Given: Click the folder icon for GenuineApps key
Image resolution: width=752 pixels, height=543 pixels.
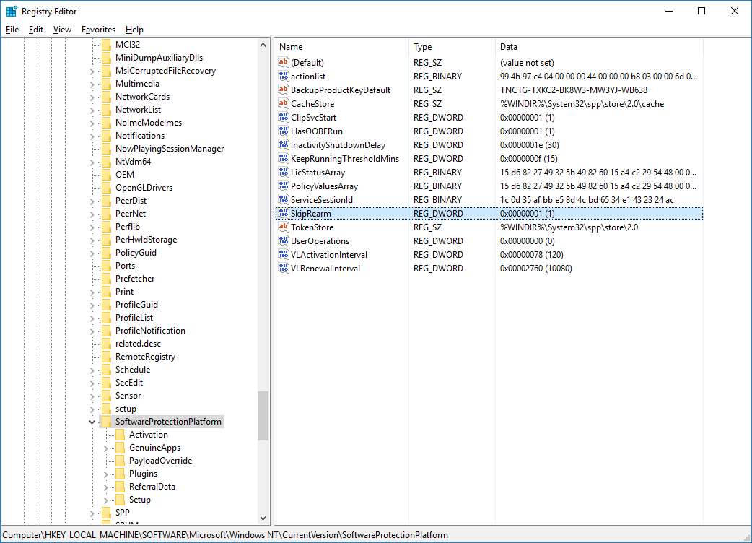Looking at the screenshot, I should tap(121, 448).
